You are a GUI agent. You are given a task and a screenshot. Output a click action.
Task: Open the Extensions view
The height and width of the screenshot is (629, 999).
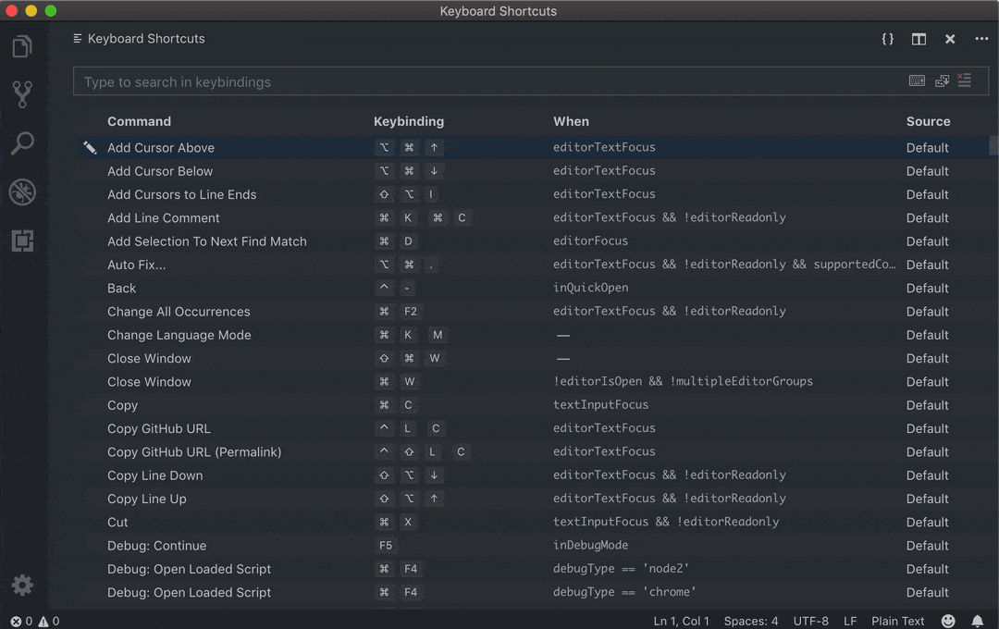22,240
